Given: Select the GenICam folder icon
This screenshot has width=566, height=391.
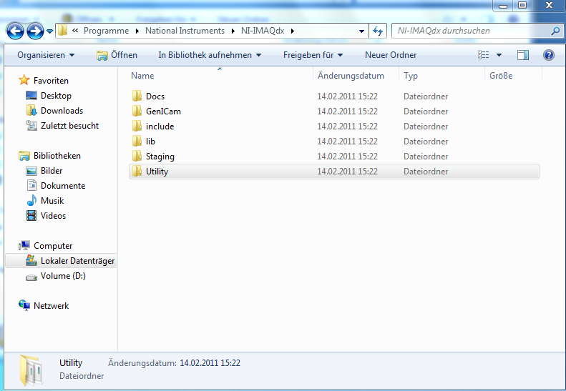Looking at the screenshot, I should tap(137, 111).
